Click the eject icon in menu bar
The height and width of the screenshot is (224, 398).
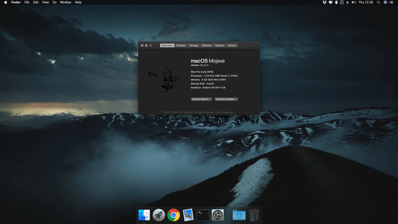point(347,2)
